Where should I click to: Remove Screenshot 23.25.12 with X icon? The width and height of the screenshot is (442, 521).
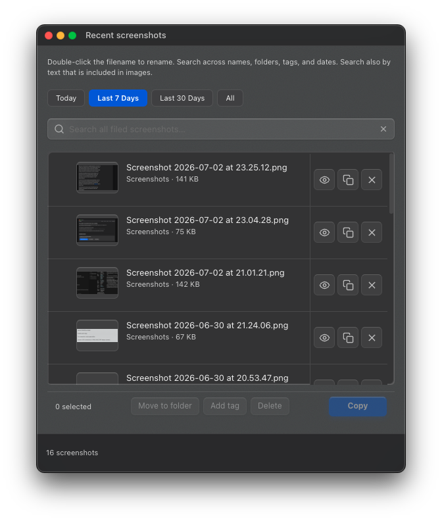click(372, 180)
